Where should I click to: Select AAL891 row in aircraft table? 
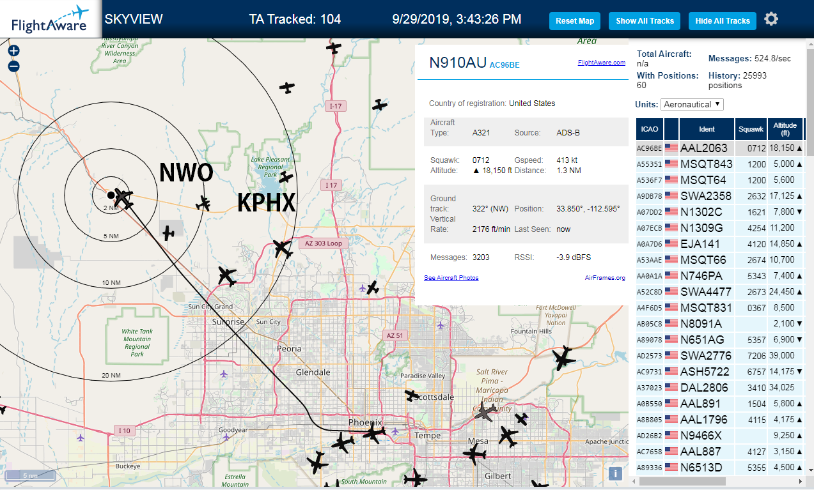(x=719, y=403)
